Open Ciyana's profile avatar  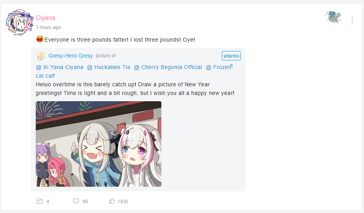pos(20,23)
